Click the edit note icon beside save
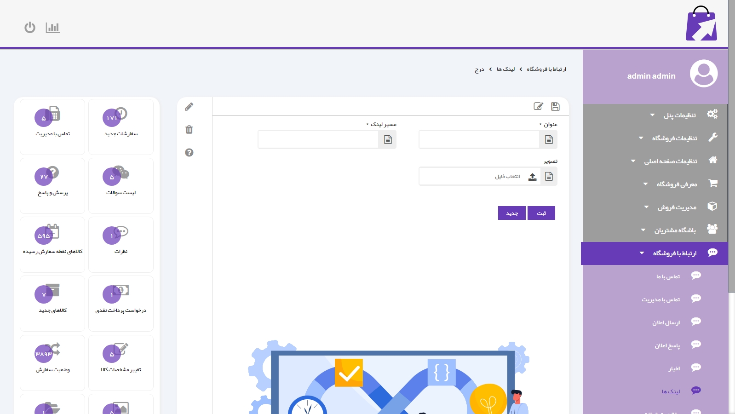Screen dimensions: 735x414 tap(538, 106)
